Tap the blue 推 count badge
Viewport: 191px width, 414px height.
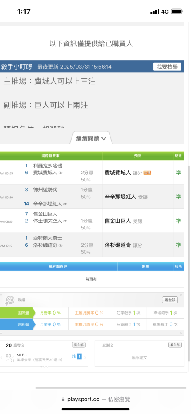79,356
